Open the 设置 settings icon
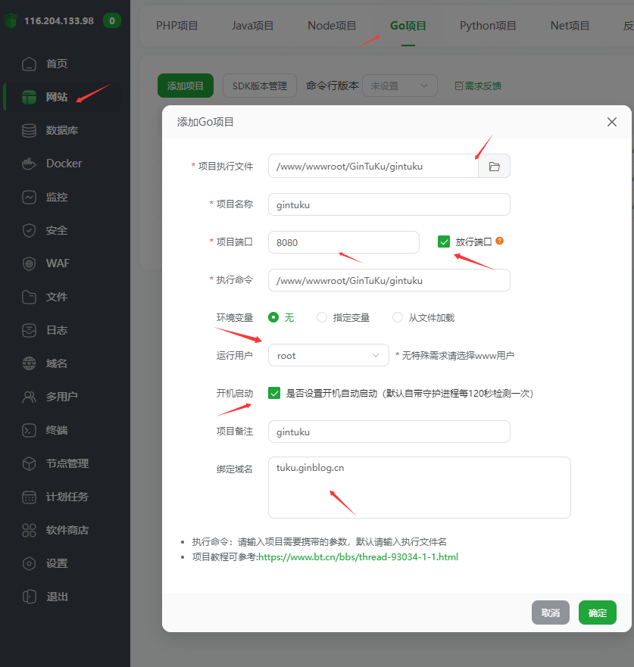This screenshot has height=667, width=634. click(x=29, y=563)
